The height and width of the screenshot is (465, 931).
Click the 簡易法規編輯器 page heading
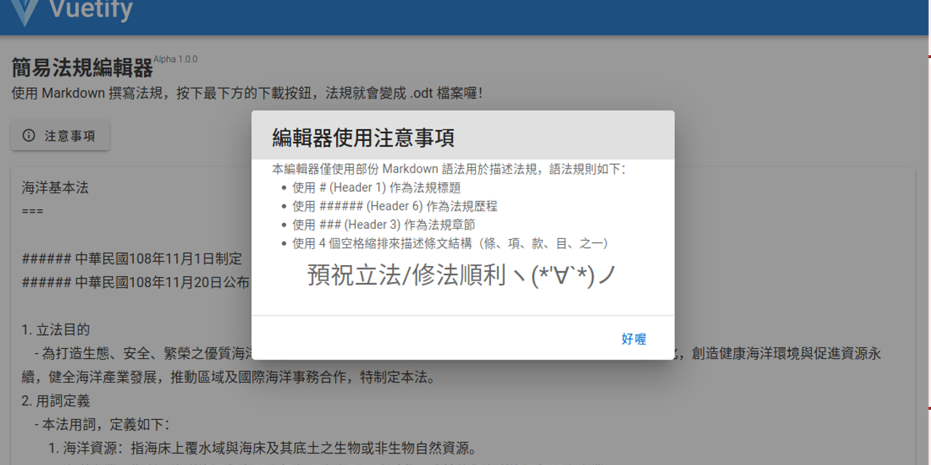(83, 67)
